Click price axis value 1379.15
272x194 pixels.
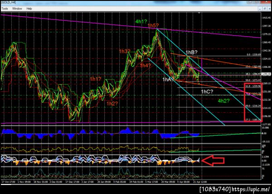click(267, 34)
